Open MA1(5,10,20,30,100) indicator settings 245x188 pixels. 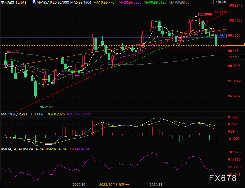[x=50, y=3]
